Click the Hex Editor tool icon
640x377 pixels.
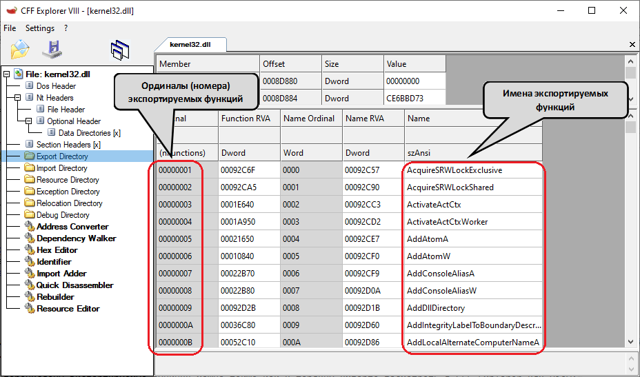click(x=30, y=249)
